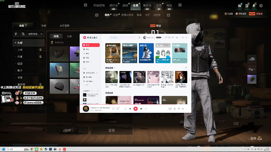Image resolution: width=271 pixels, height=152 pixels.
Task: Select the 腿部 category
Action: click(x=28, y=64)
